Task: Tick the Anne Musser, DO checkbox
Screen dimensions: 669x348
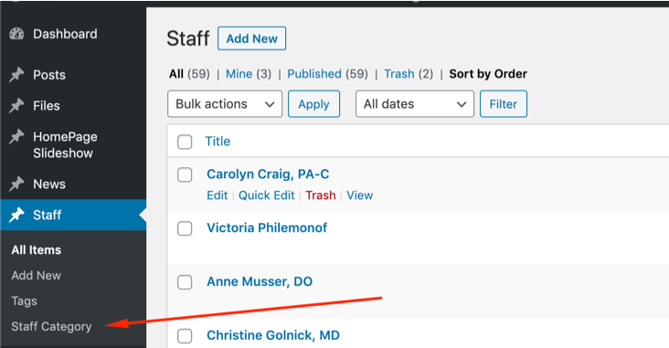Action: click(185, 282)
